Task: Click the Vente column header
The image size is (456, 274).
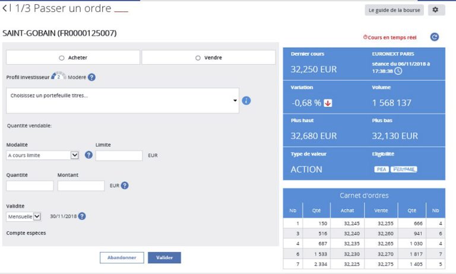Action: pos(381,210)
